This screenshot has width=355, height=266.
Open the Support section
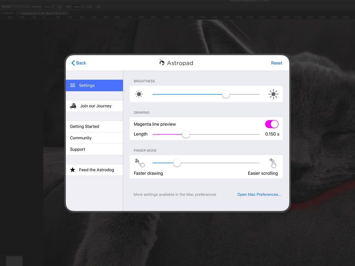coord(95,149)
